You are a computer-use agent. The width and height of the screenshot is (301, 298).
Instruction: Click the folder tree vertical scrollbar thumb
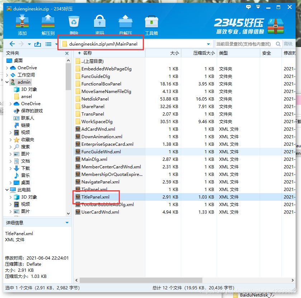[x=68, y=76]
